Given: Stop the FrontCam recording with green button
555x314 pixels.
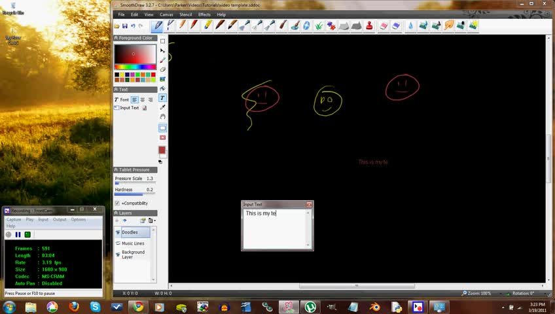Looking at the screenshot, I should [27, 234].
